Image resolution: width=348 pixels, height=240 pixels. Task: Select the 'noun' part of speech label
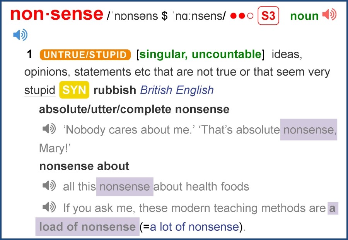[304, 16]
